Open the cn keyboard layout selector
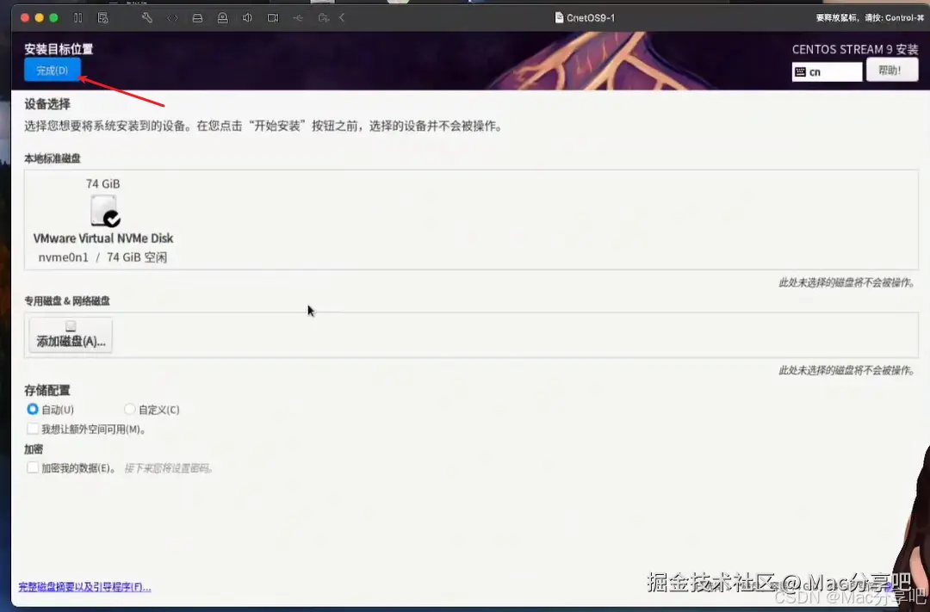 (826, 71)
